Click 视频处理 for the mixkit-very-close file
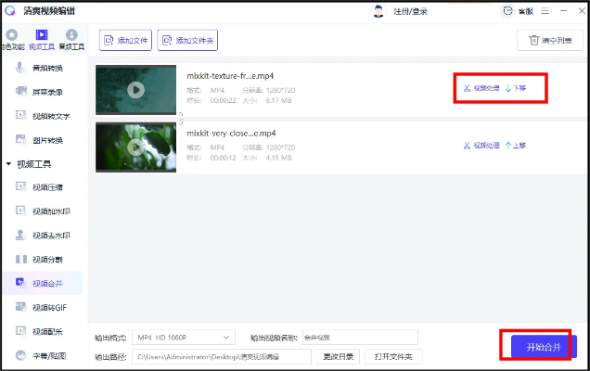 click(481, 146)
